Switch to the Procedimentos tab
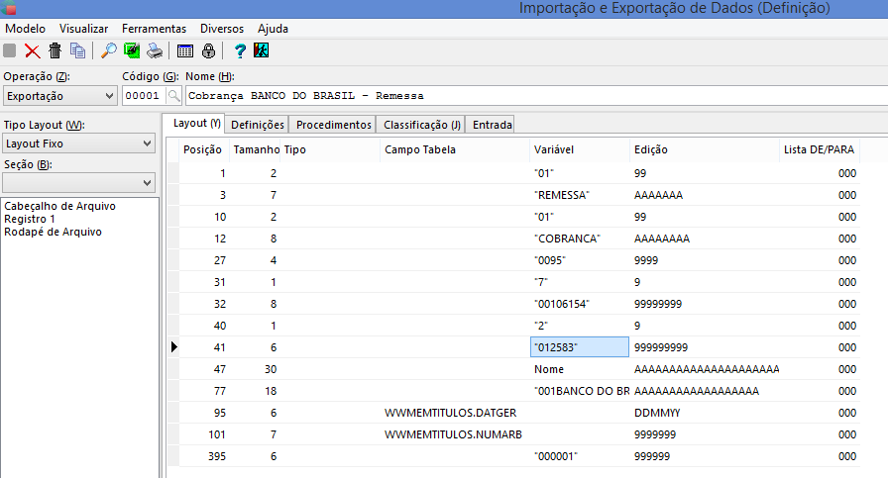Screen dimensions: 888x478 (x=334, y=125)
